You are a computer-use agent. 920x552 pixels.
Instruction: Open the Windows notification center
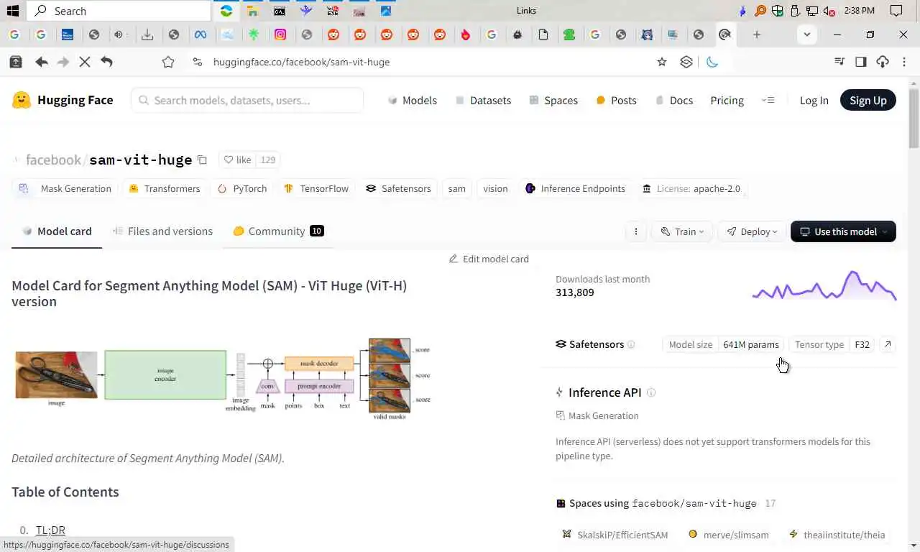896,11
